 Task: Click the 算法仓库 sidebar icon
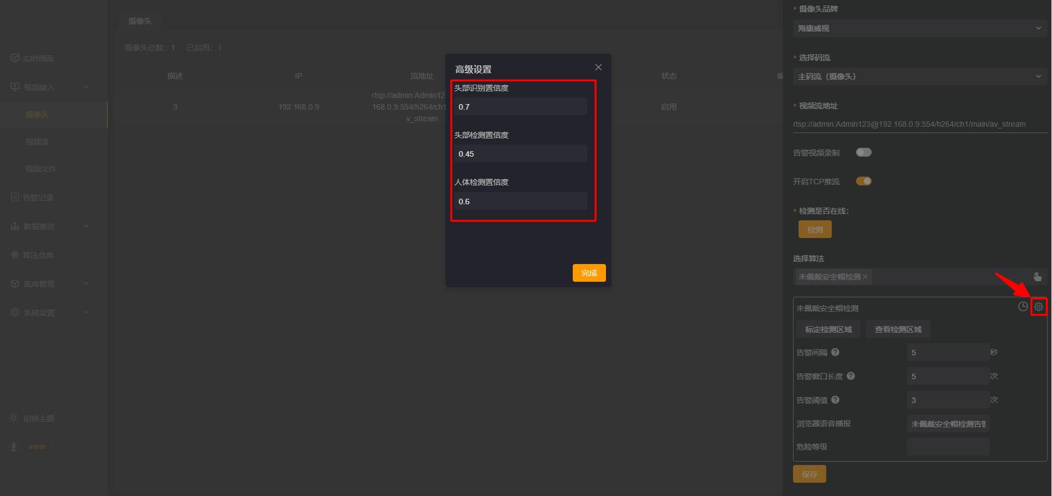click(x=15, y=255)
